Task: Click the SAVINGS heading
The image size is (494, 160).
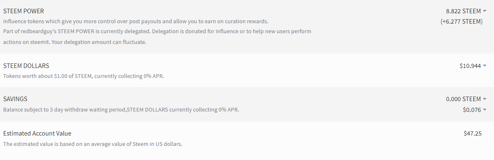Action: (15, 99)
